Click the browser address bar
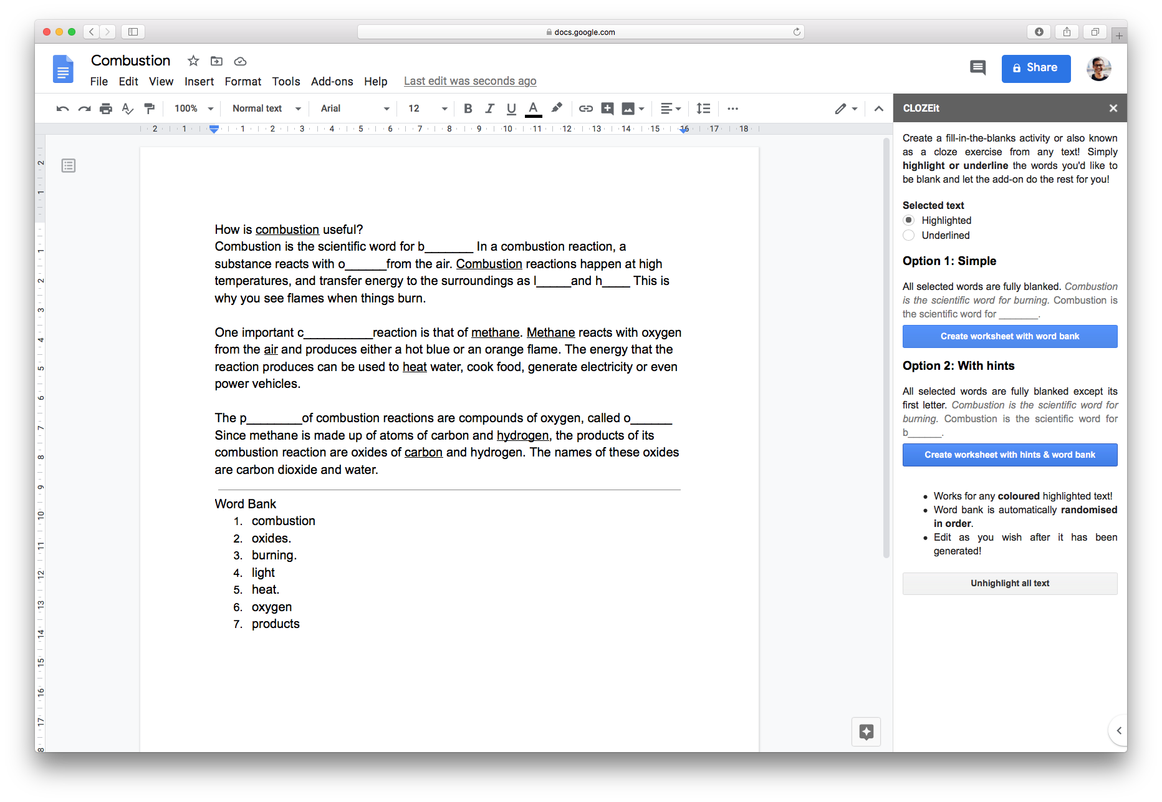 [580, 32]
